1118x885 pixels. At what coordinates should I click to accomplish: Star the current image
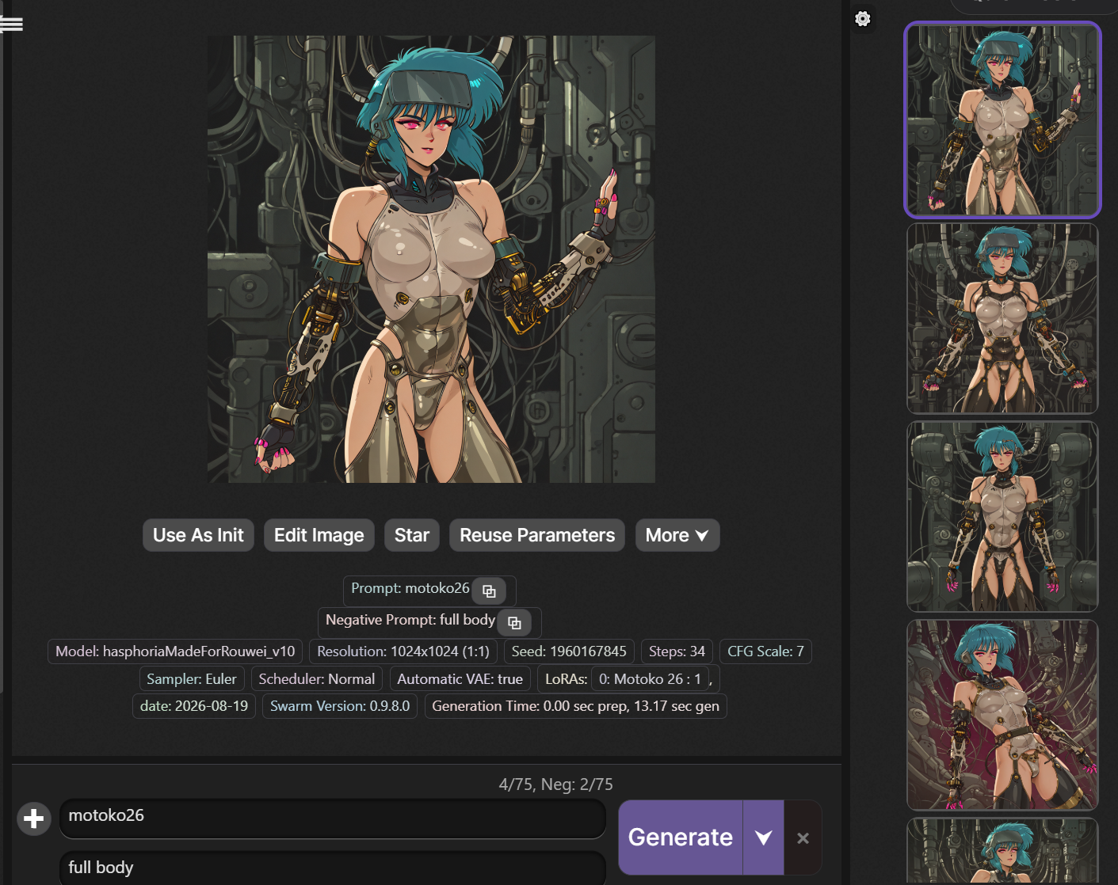(412, 535)
